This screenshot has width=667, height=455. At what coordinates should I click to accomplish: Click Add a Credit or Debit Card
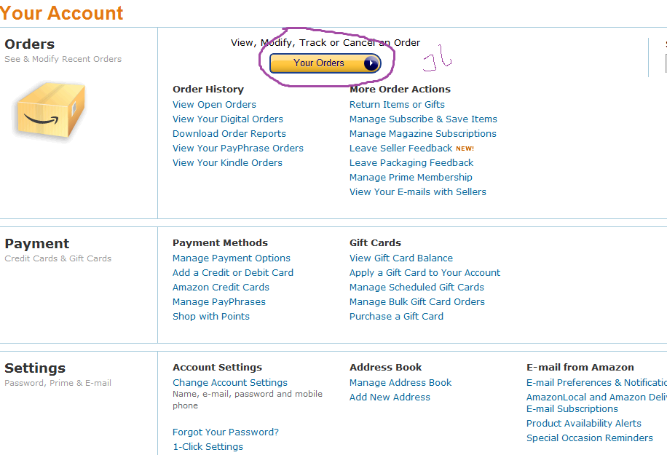click(233, 273)
